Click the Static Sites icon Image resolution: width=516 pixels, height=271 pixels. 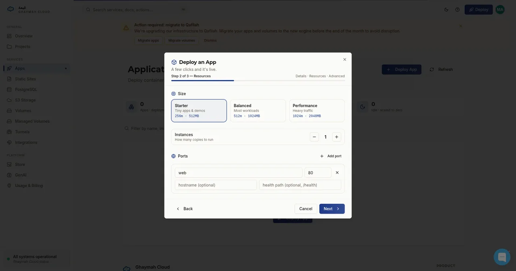click(x=9, y=79)
